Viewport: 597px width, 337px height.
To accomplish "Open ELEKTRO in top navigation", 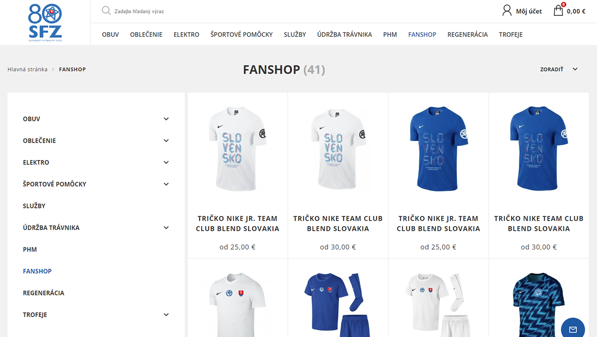I will pyautogui.click(x=186, y=34).
